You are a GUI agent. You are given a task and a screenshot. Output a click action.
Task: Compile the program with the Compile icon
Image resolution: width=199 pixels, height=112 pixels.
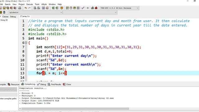[67, 8]
